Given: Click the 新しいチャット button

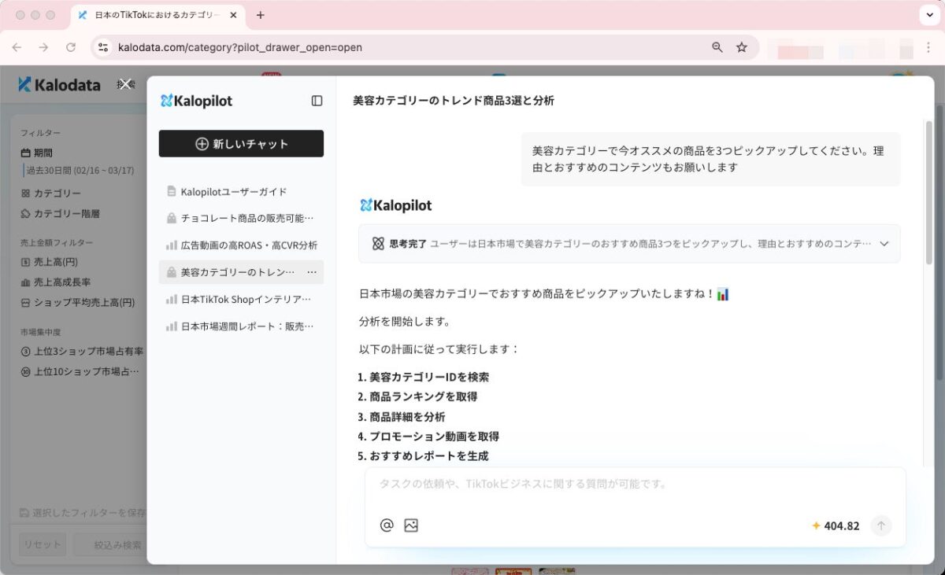Looking at the screenshot, I should tap(240, 144).
